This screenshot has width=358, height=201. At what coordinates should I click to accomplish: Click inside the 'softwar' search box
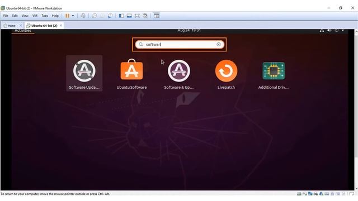click(180, 45)
